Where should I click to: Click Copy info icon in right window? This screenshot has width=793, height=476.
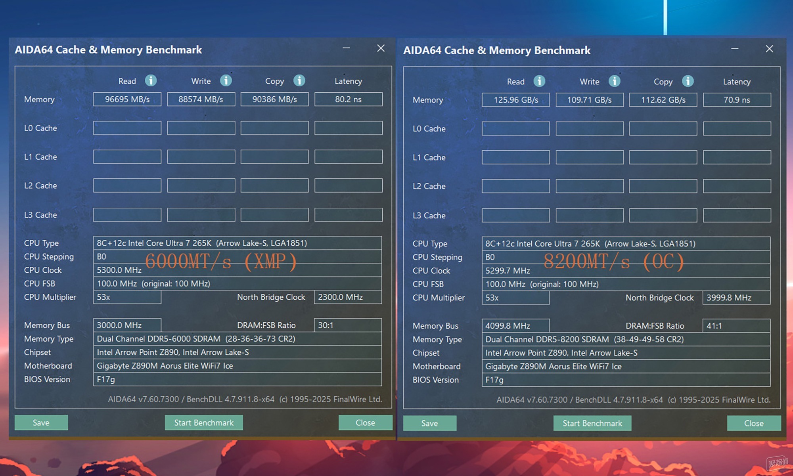[688, 82]
